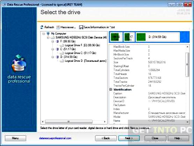
Task: Click the D: (314.59 Gb) volume icon
Action: pyautogui.click(x=57, y=57)
